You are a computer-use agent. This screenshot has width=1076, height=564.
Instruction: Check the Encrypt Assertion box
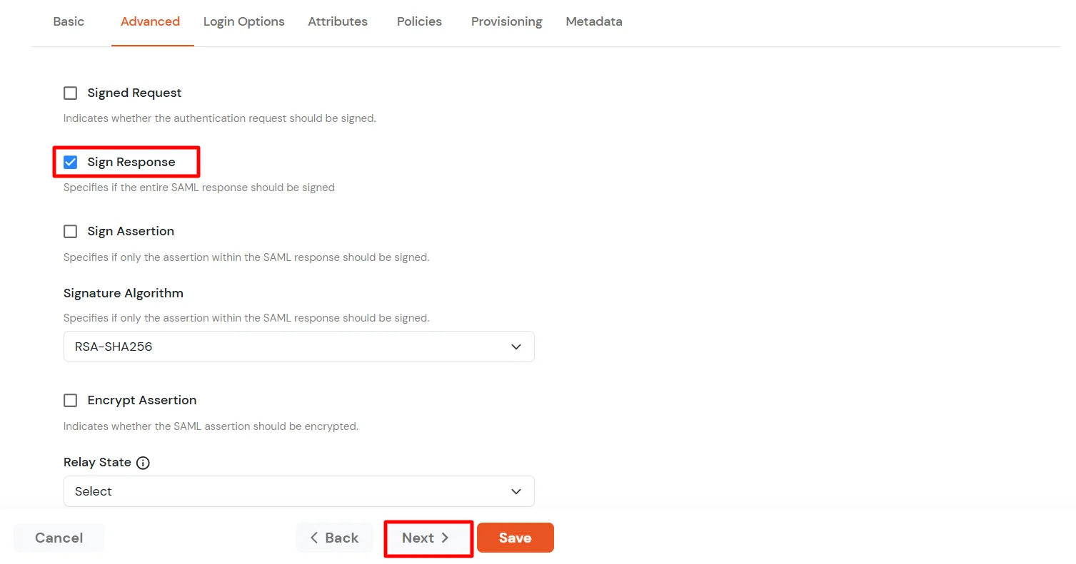coord(70,400)
